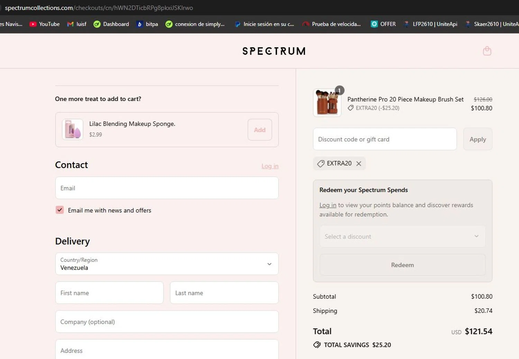Click the $2.99 sponge price
The height and width of the screenshot is (359, 519).
[95, 135]
